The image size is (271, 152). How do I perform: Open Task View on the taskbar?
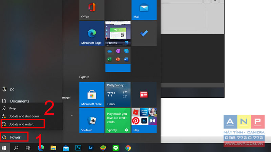[x=28, y=148]
